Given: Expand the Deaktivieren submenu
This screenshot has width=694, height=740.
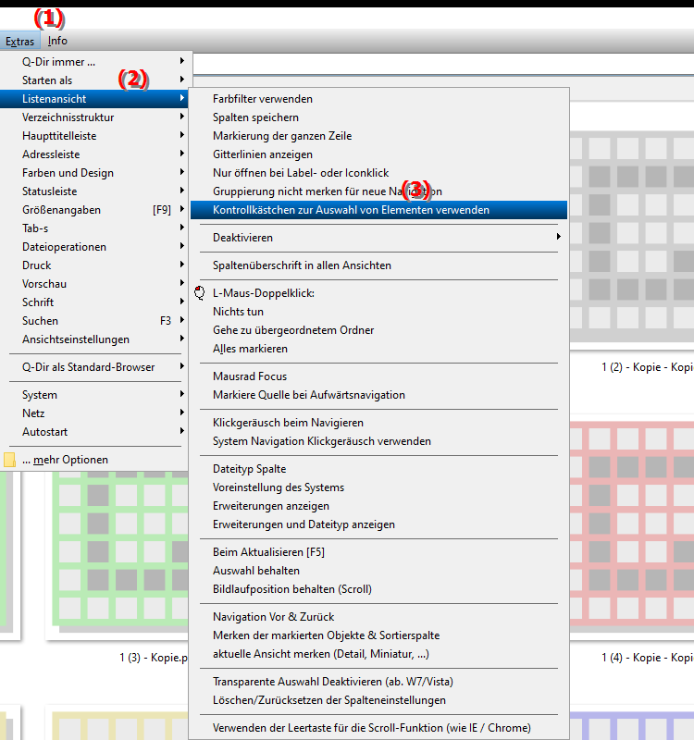Looking at the screenshot, I should tap(378, 238).
